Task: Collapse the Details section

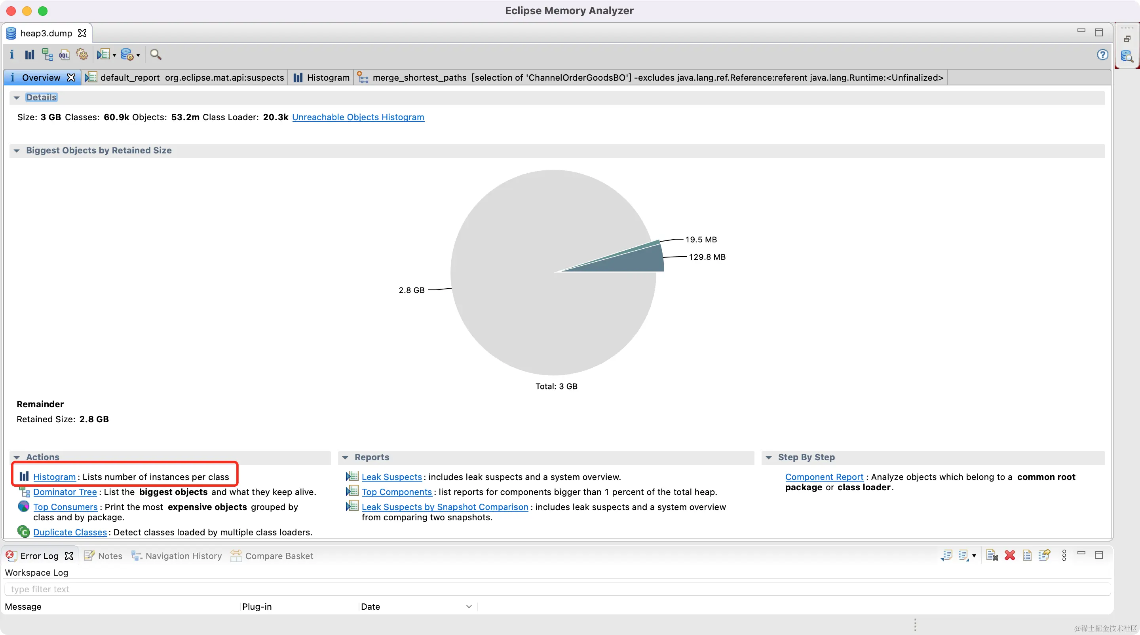Action: tap(16, 97)
